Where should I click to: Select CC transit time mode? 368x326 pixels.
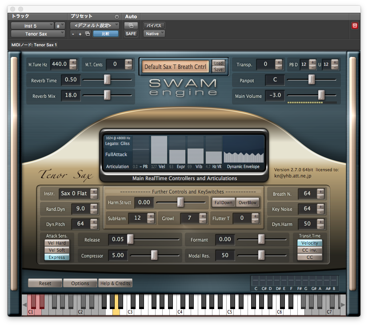(310, 257)
